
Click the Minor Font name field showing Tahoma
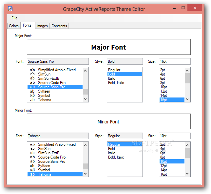[58, 136]
